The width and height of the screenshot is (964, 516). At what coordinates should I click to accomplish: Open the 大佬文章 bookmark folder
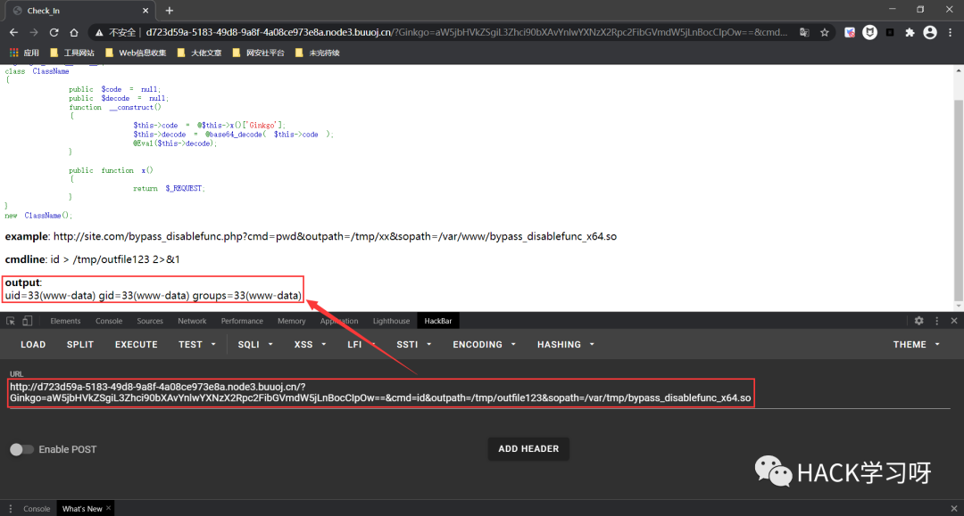pos(199,53)
